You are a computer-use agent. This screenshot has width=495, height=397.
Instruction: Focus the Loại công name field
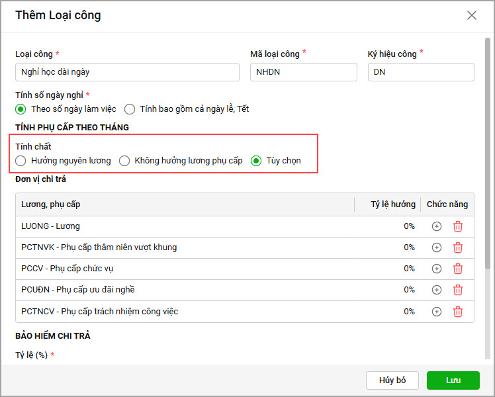click(127, 72)
